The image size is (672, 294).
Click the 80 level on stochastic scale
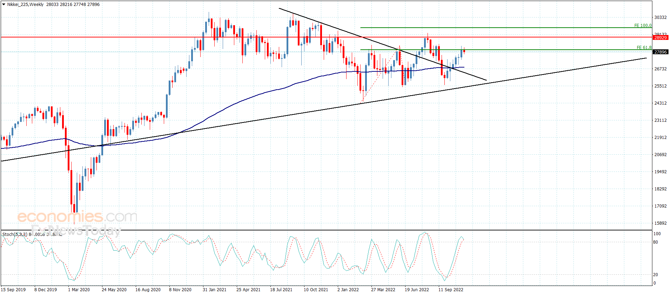pos(655,242)
